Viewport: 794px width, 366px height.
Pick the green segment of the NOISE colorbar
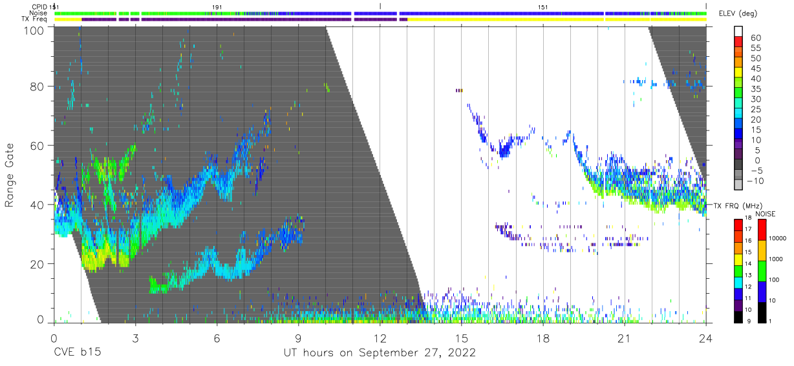(x=762, y=271)
